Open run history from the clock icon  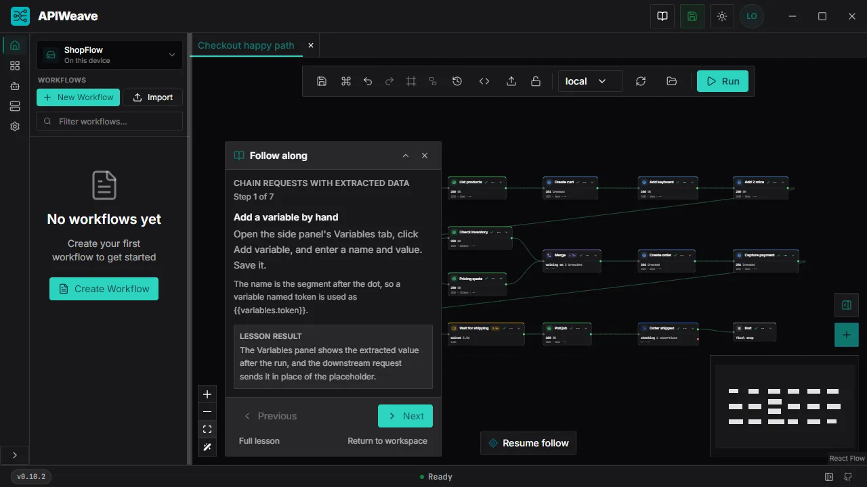pyautogui.click(x=457, y=81)
